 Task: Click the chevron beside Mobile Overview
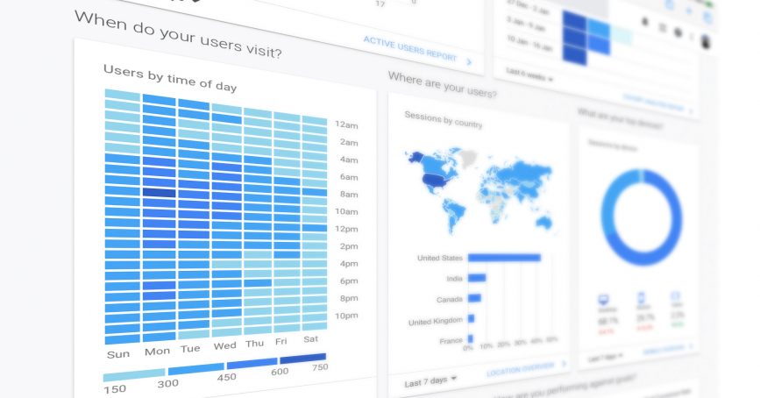pyautogui.click(x=691, y=346)
